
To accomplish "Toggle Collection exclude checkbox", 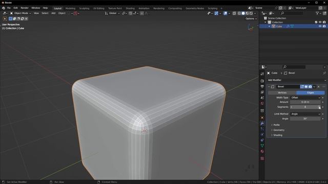I will (316, 22).
